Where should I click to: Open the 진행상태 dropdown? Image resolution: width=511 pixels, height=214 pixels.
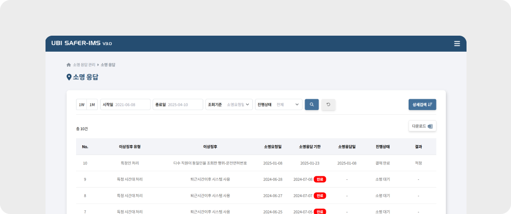(279, 104)
